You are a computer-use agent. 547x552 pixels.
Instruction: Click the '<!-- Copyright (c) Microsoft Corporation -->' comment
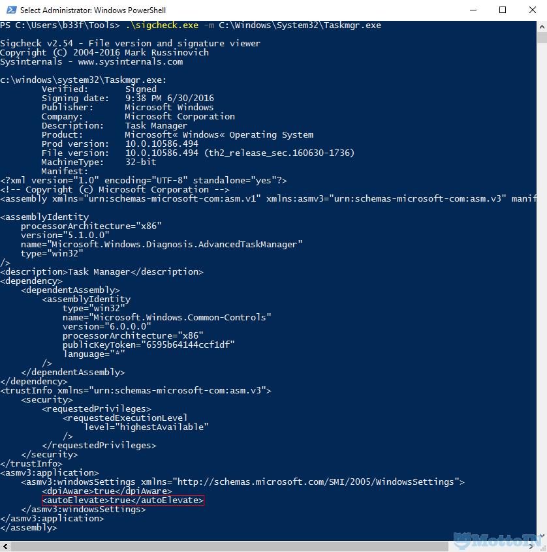click(x=115, y=190)
